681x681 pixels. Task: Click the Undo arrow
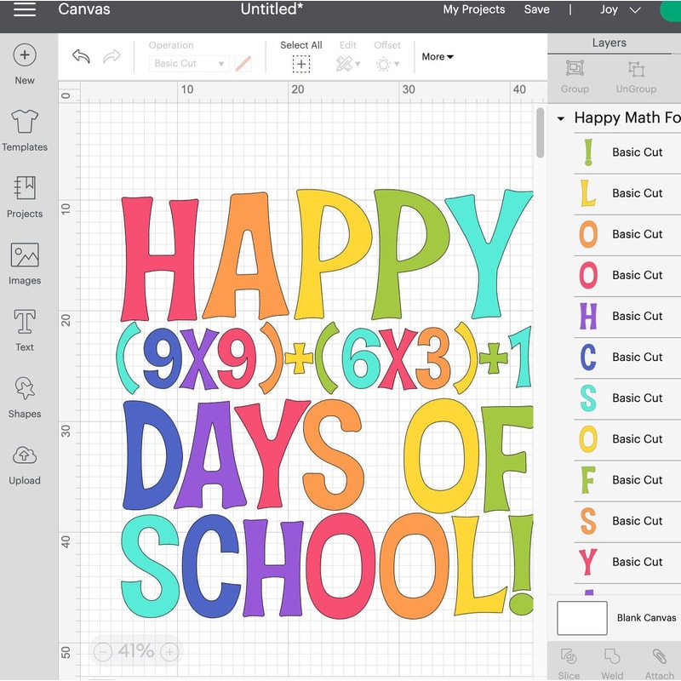click(82, 54)
